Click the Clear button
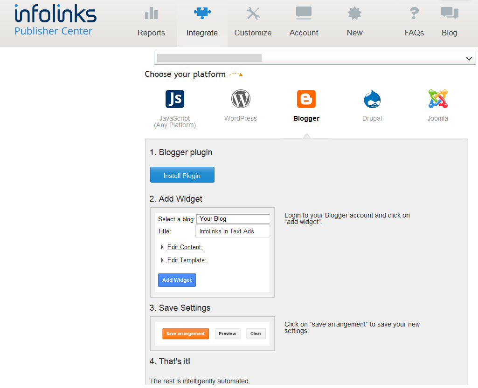Image resolution: width=478 pixels, height=388 pixels. pos(256,334)
